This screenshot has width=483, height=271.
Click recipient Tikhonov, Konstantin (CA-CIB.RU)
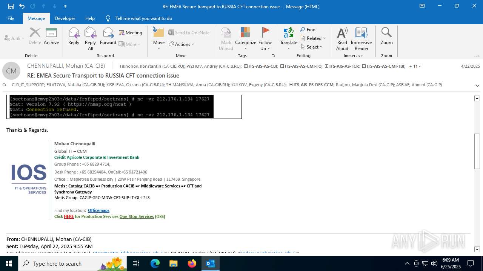(x=152, y=66)
